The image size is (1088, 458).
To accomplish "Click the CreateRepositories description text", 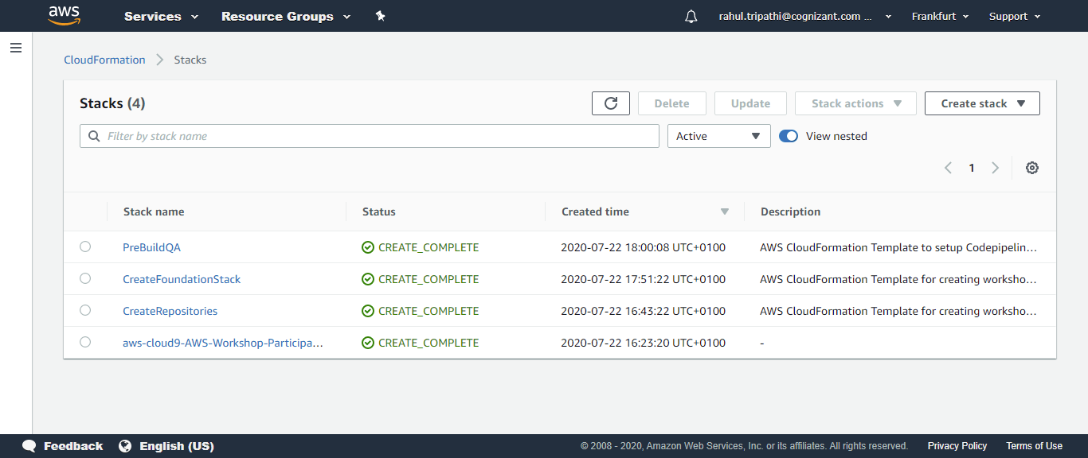I will (898, 311).
